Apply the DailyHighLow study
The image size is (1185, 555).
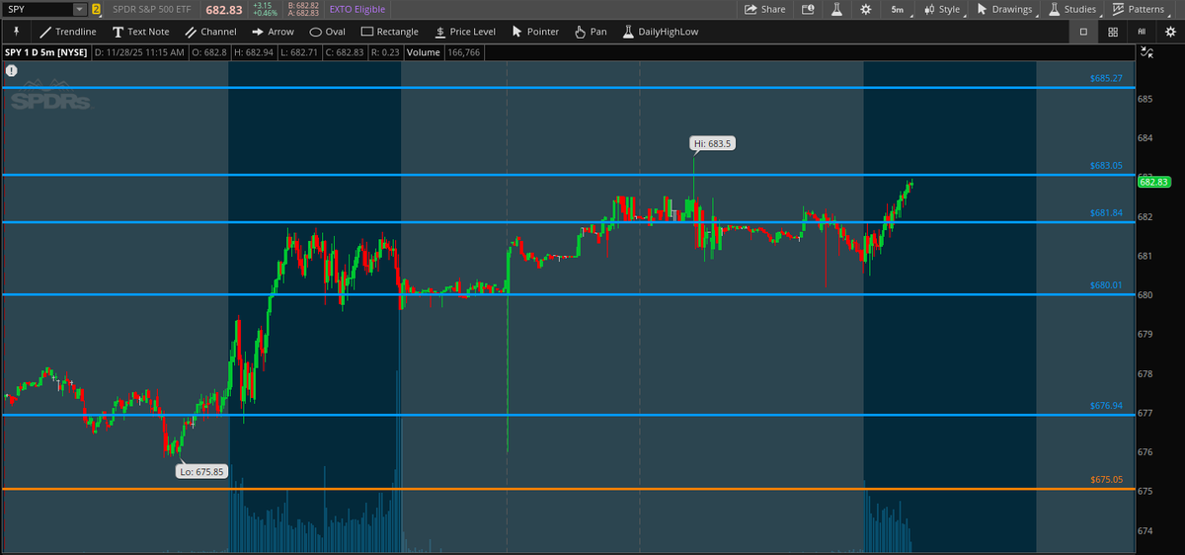point(661,32)
